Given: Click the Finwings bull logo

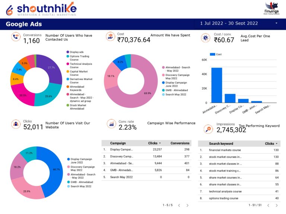Looking at the screenshot, I should click(271, 8).
